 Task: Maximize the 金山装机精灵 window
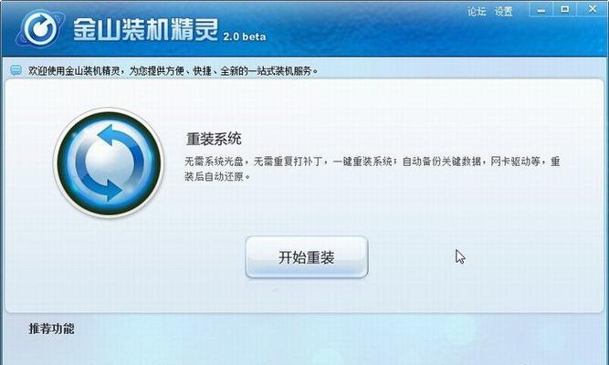(x=565, y=9)
